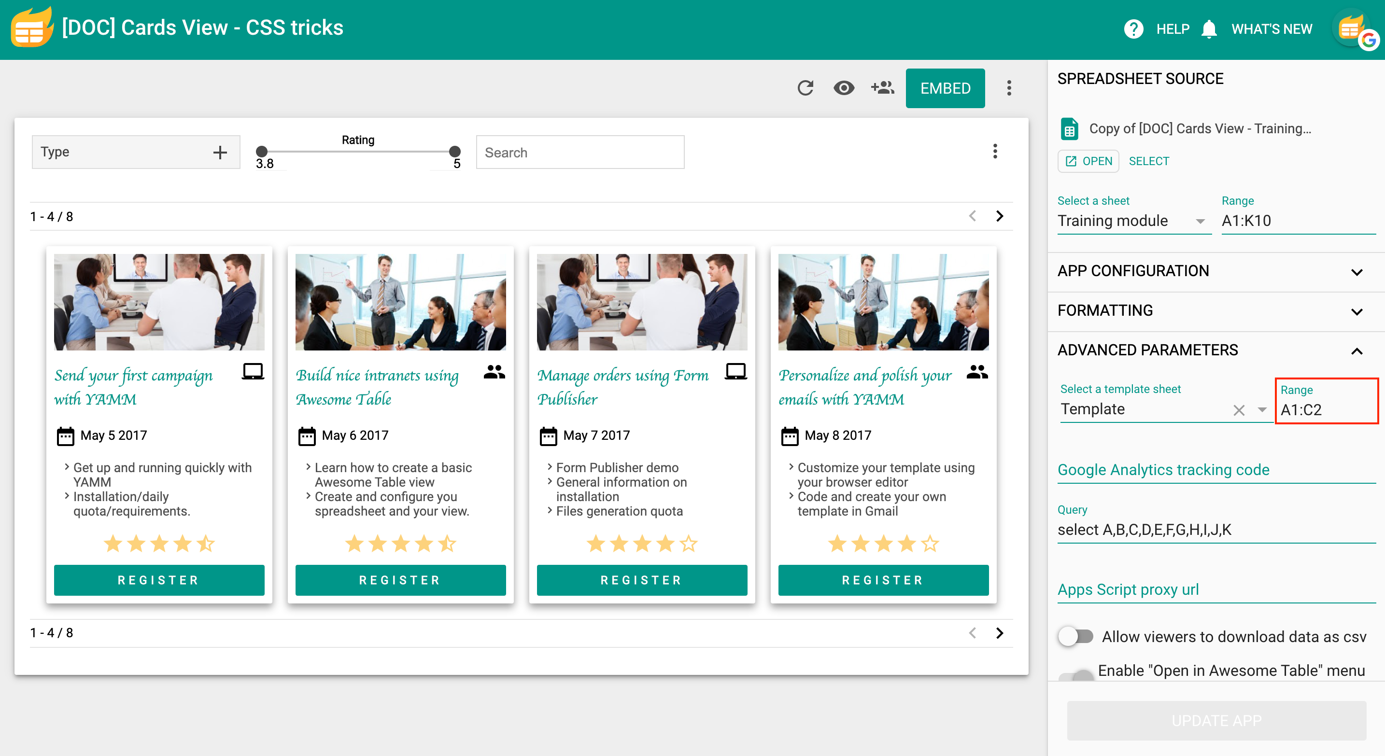Collapse the ADVANCED PARAMETERS section
The width and height of the screenshot is (1385, 756).
pos(1215,351)
